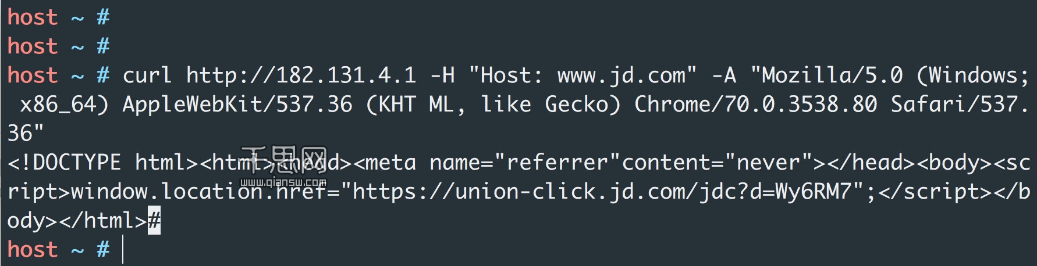Click the URL http://182.131.4.1 in command
This screenshot has height=266, width=1037.
pyautogui.click(x=301, y=76)
